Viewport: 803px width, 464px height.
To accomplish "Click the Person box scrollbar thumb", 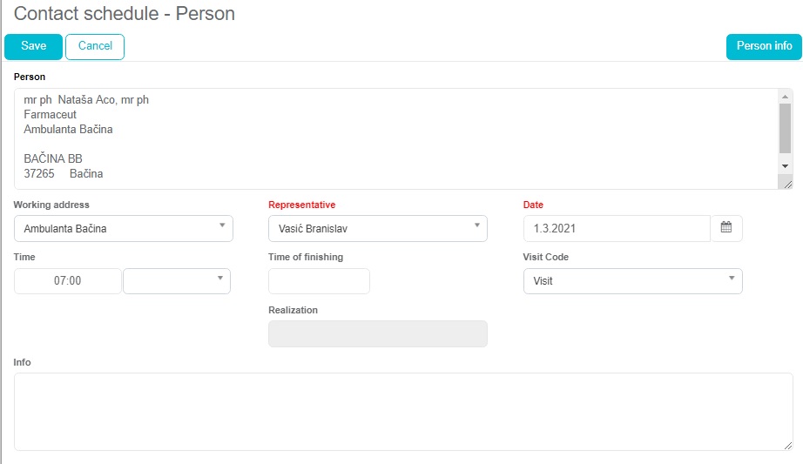I will (x=785, y=128).
